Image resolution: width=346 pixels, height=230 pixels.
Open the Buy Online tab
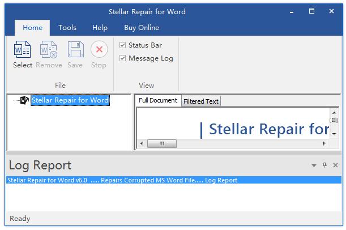(142, 28)
